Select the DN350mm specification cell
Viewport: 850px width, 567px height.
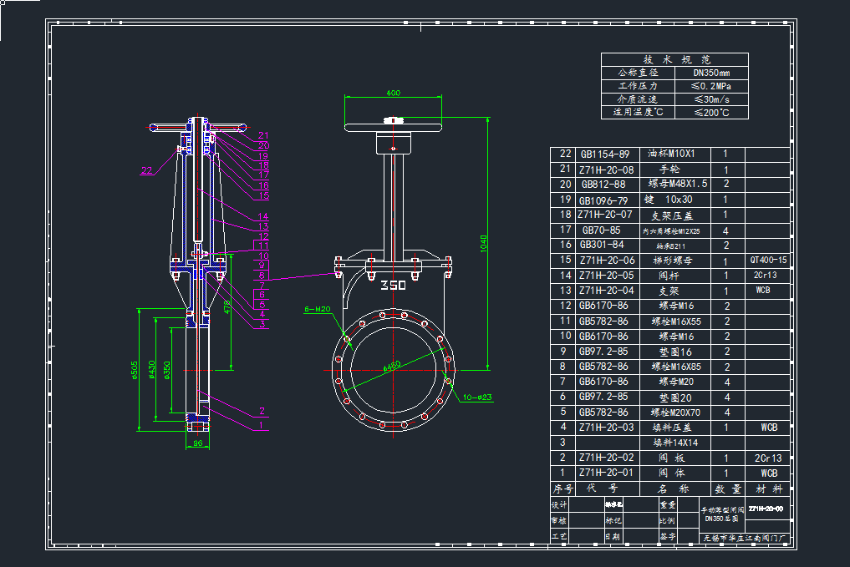point(710,73)
